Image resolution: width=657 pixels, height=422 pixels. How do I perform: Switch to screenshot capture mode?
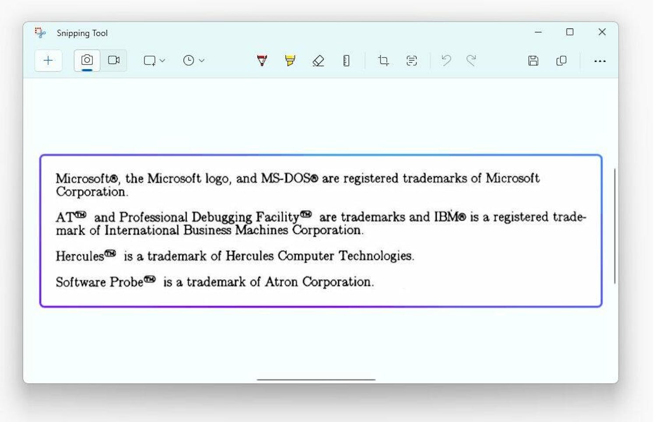pos(86,60)
